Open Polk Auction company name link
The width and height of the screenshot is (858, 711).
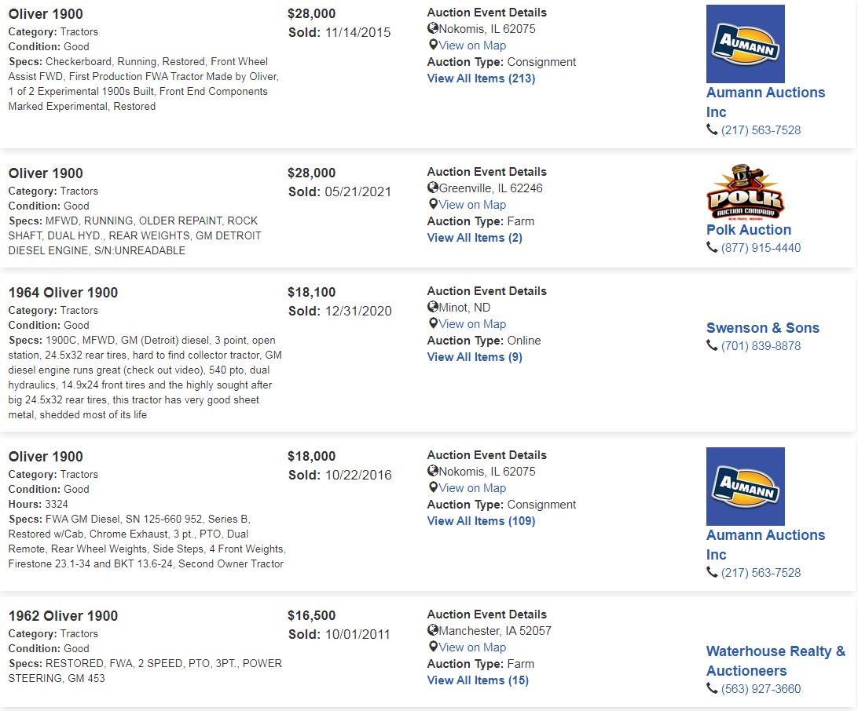(x=749, y=229)
